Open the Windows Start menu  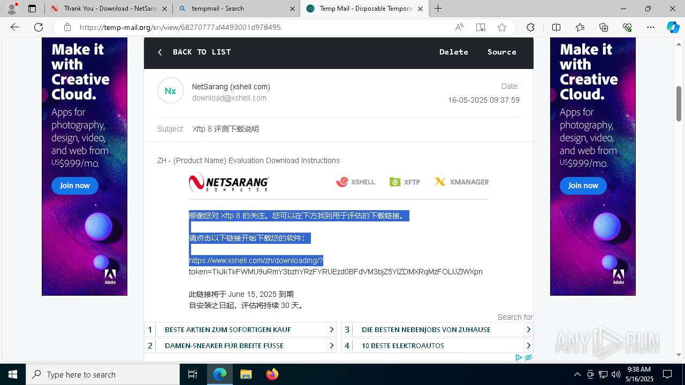[13, 374]
